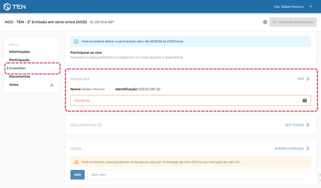The height and width of the screenshot is (188, 321).
Task: Click the assembly ID 091-848-887 text
Action: coord(102,22)
